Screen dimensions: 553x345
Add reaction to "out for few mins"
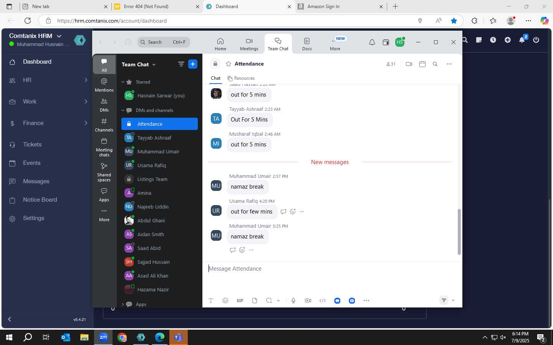(x=293, y=212)
